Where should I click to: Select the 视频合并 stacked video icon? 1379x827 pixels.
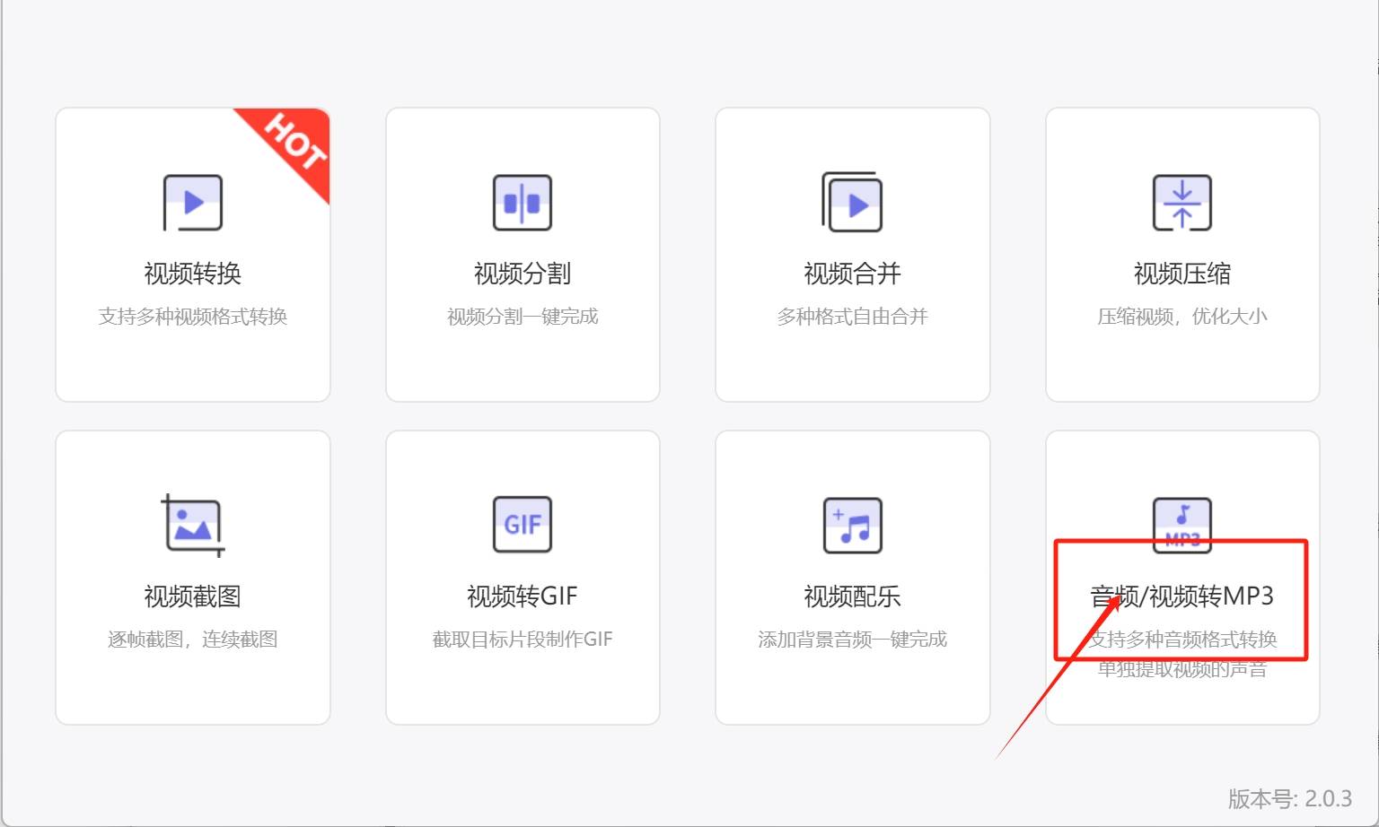pyautogui.click(x=852, y=202)
